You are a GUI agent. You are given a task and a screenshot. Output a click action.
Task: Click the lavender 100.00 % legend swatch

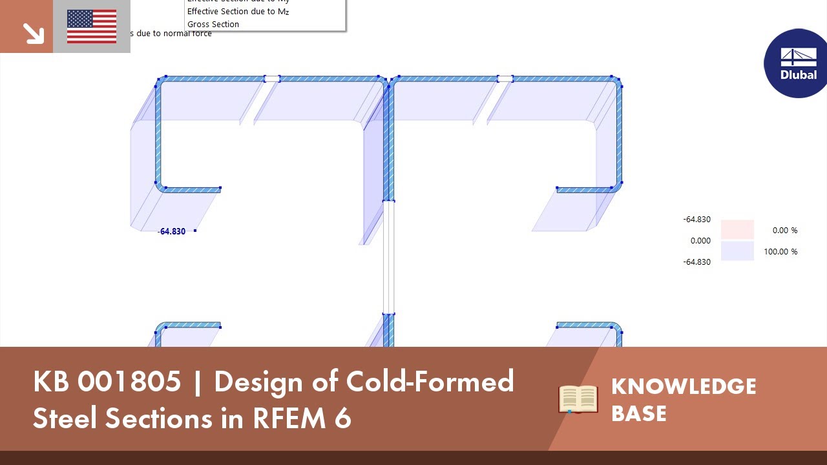click(x=737, y=251)
